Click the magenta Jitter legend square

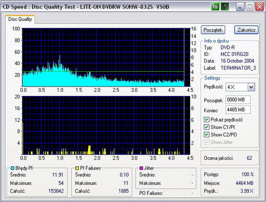(x=141, y=168)
